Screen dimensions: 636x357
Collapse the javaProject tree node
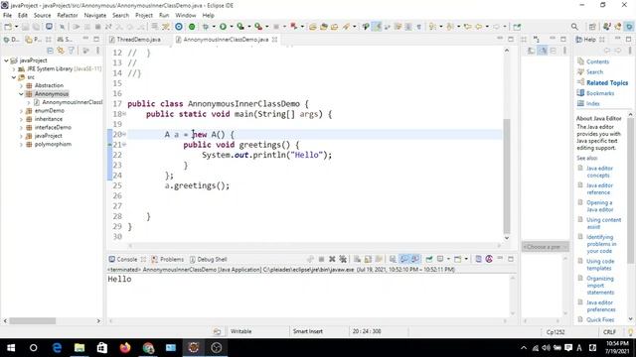(6, 60)
